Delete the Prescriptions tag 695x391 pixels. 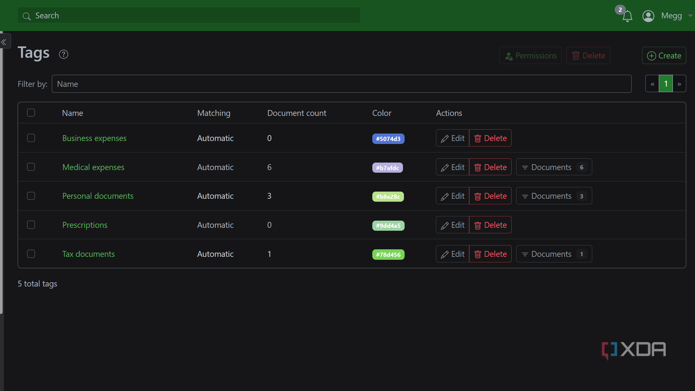[x=490, y=225]
